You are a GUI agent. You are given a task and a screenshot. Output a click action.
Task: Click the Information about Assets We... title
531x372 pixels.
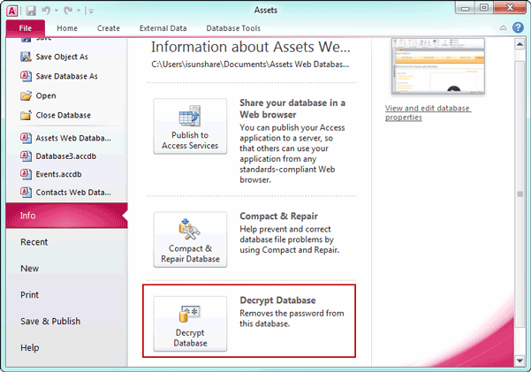tap(251, 47)
